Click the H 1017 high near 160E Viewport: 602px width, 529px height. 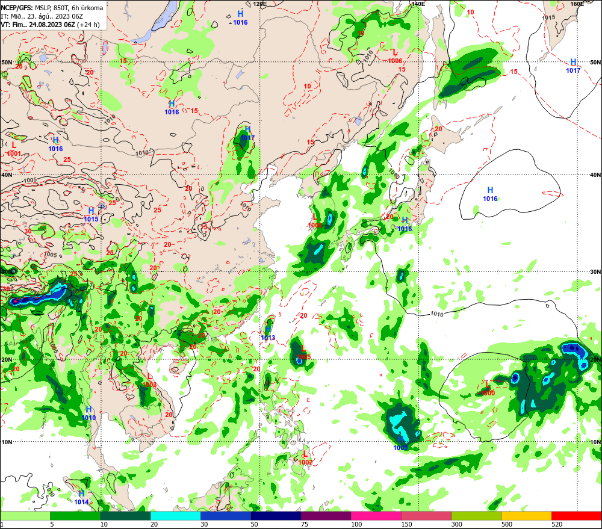point(573,66)
